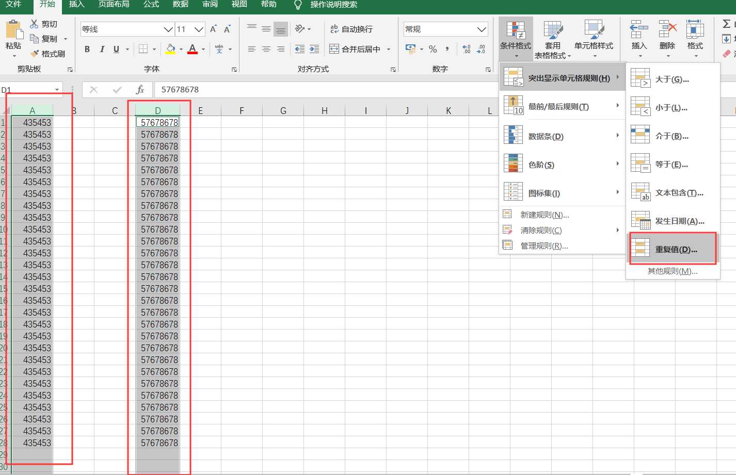The width and height of the screenshot is (736, 475).
Task: Click the Cut (剪切) scissors icon
Action: coord(34,24)
